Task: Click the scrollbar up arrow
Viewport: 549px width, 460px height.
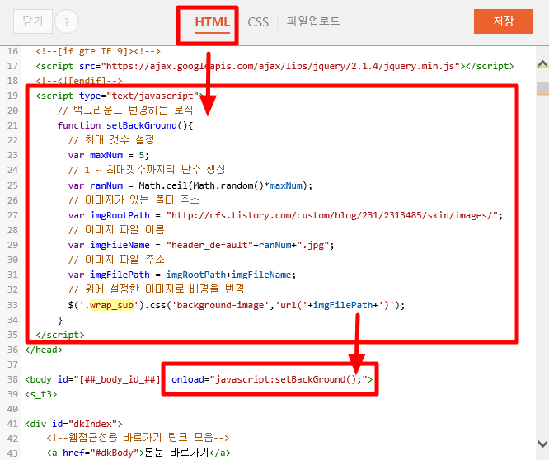Action: pos(542,63)
